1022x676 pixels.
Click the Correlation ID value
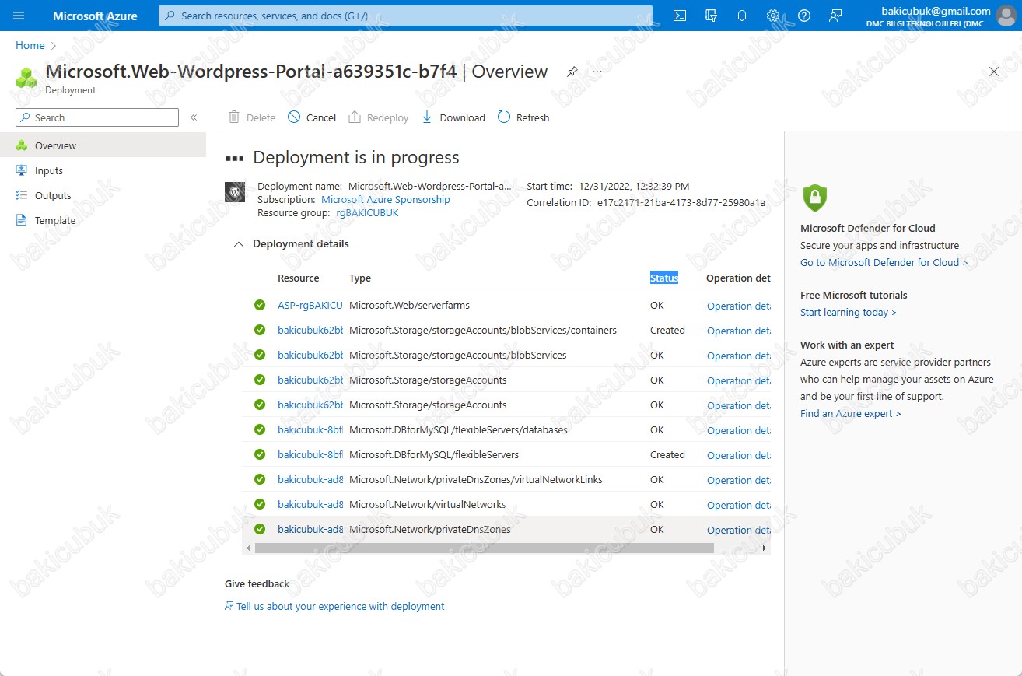click(681, 203)
